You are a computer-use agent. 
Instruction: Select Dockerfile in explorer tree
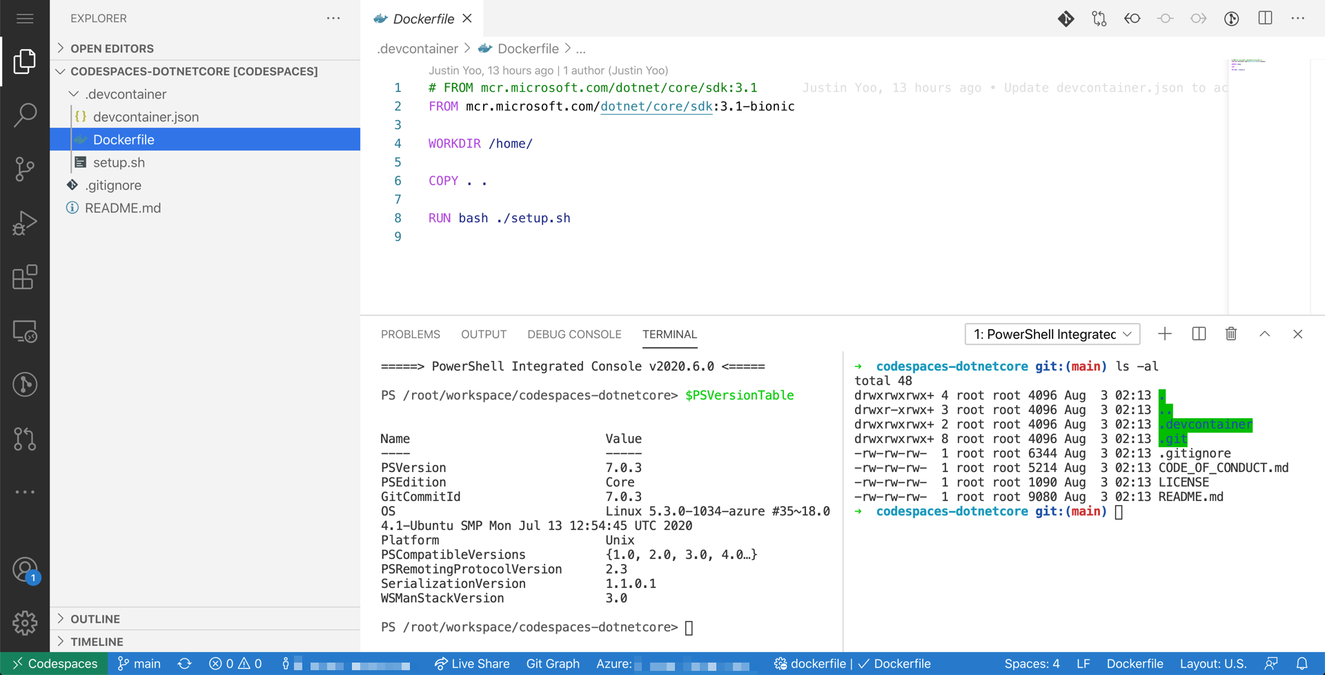click(x=206, y=139)
